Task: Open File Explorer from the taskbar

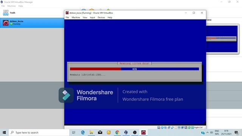Action: (x=92, y=133)
